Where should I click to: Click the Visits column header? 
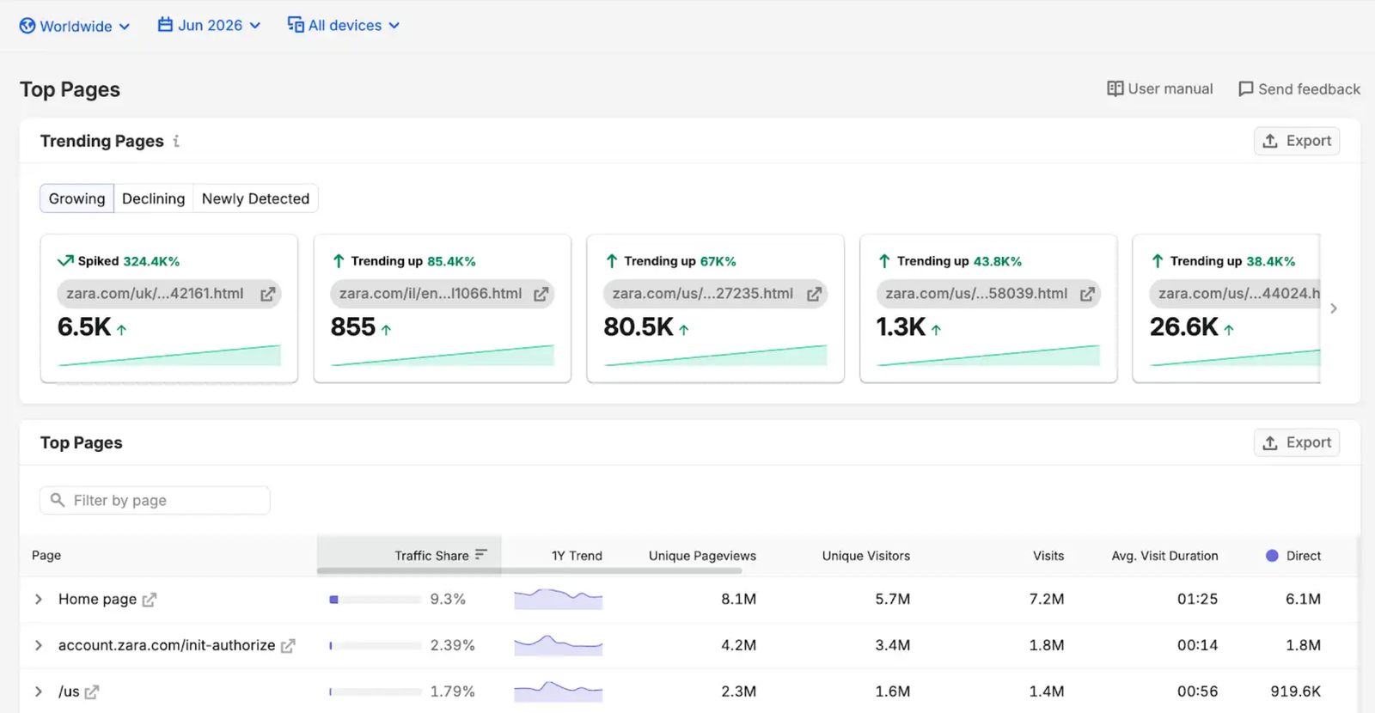click(x=1048, y=556)
